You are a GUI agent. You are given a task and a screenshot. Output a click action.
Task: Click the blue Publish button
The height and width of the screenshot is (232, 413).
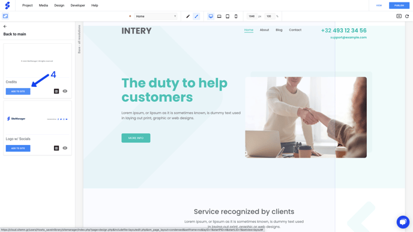click(399, 5)
